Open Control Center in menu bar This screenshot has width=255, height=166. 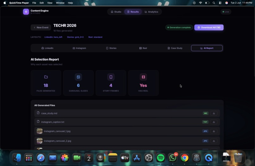[220, 3]
